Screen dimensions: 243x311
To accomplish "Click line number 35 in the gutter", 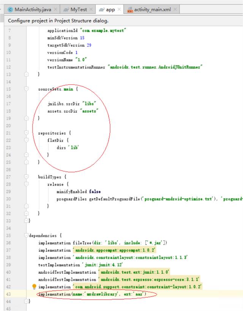I will [8, 235].
